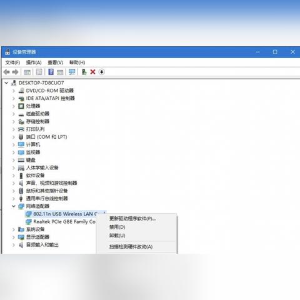Expand the 处理器 node arrow
This screenshot has width=300, height=300.
[14, 106]
